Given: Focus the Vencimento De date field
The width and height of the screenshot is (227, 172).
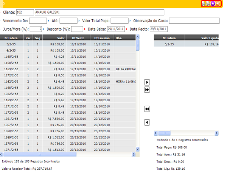Looking at the screenshot, I should coord(37,20).
